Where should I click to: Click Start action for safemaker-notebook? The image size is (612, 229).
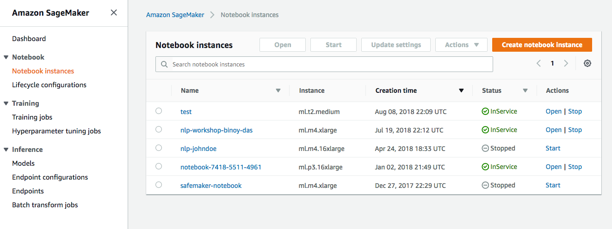point(553,185)
